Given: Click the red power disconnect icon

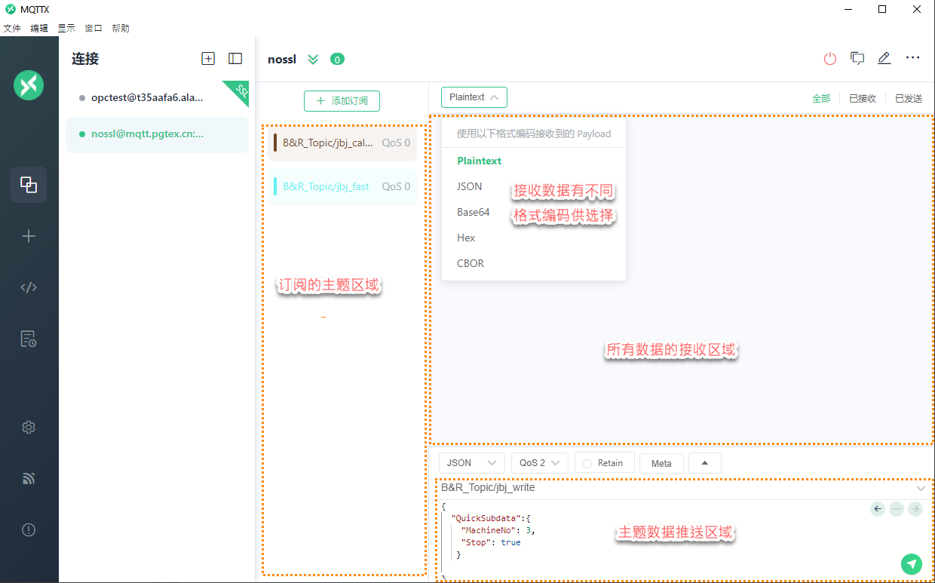Looking at the screenshot, I should coord(829,59).
